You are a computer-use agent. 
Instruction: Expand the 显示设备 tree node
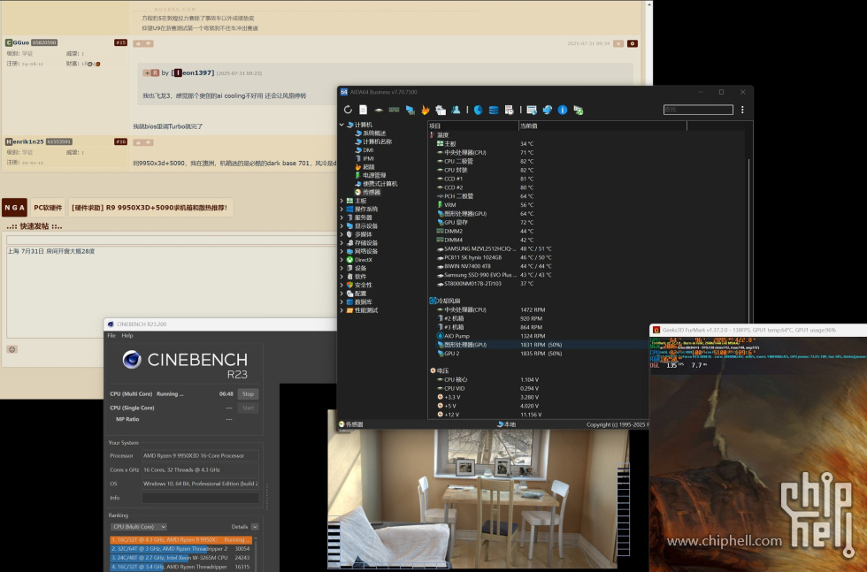click(341, 226)
